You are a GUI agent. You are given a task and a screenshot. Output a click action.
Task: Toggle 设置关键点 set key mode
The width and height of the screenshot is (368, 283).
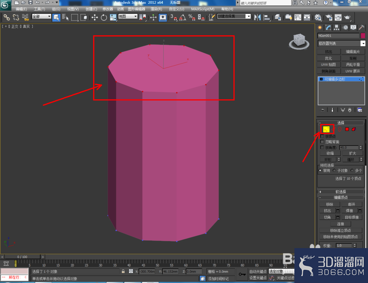pos(258,278)
